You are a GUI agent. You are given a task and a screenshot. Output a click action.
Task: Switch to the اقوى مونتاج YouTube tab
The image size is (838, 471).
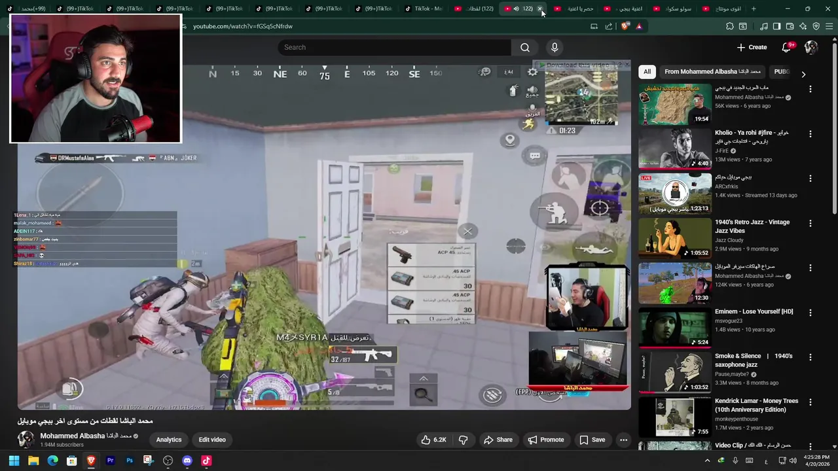point(722,9)
